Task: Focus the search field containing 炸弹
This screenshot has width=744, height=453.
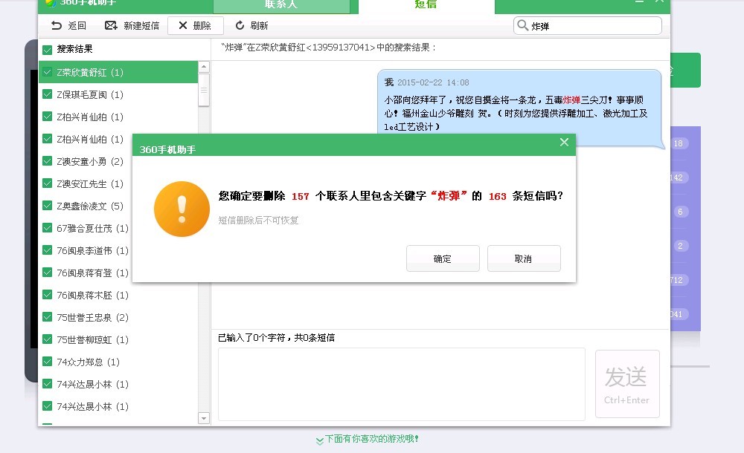Action: click(x=588, y=25)
